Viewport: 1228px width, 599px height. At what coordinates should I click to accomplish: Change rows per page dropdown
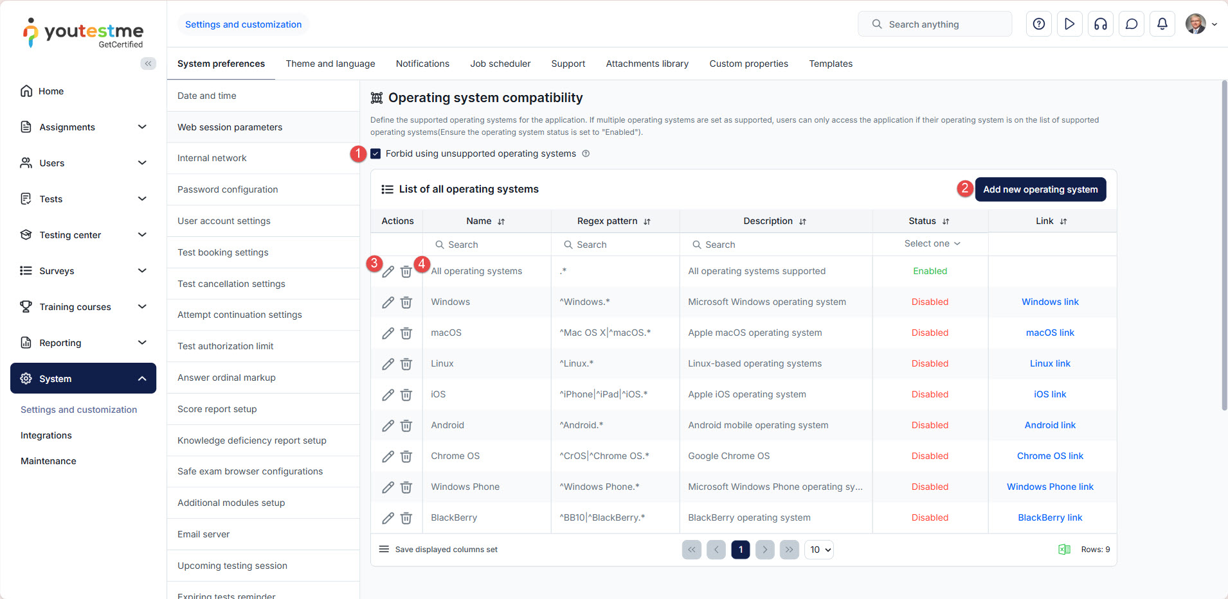coord(819,550)
